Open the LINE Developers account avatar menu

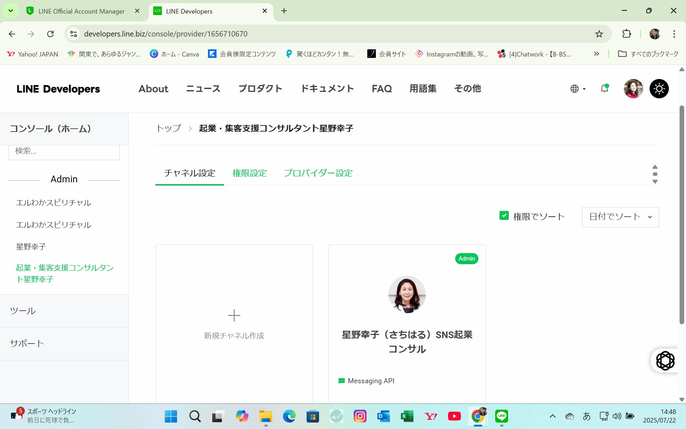click(633, 89)
